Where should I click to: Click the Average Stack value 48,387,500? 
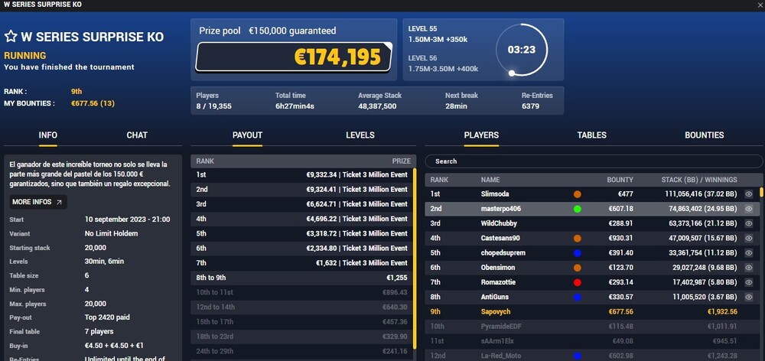(x=377, y=106)
